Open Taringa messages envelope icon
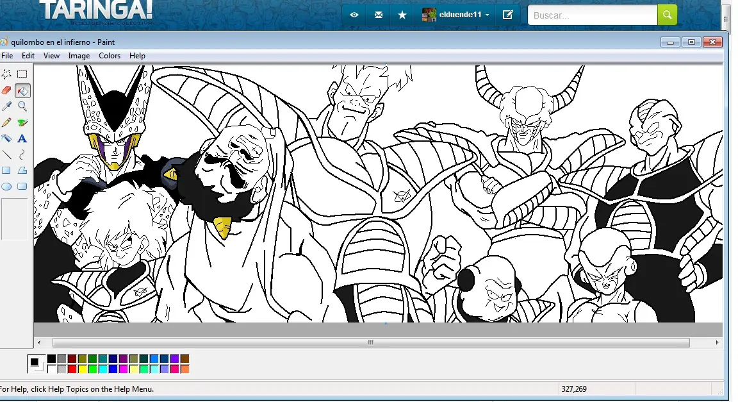The height and width of the screenshot is (402, 738). pyautogui.click(x=379, y=15)
